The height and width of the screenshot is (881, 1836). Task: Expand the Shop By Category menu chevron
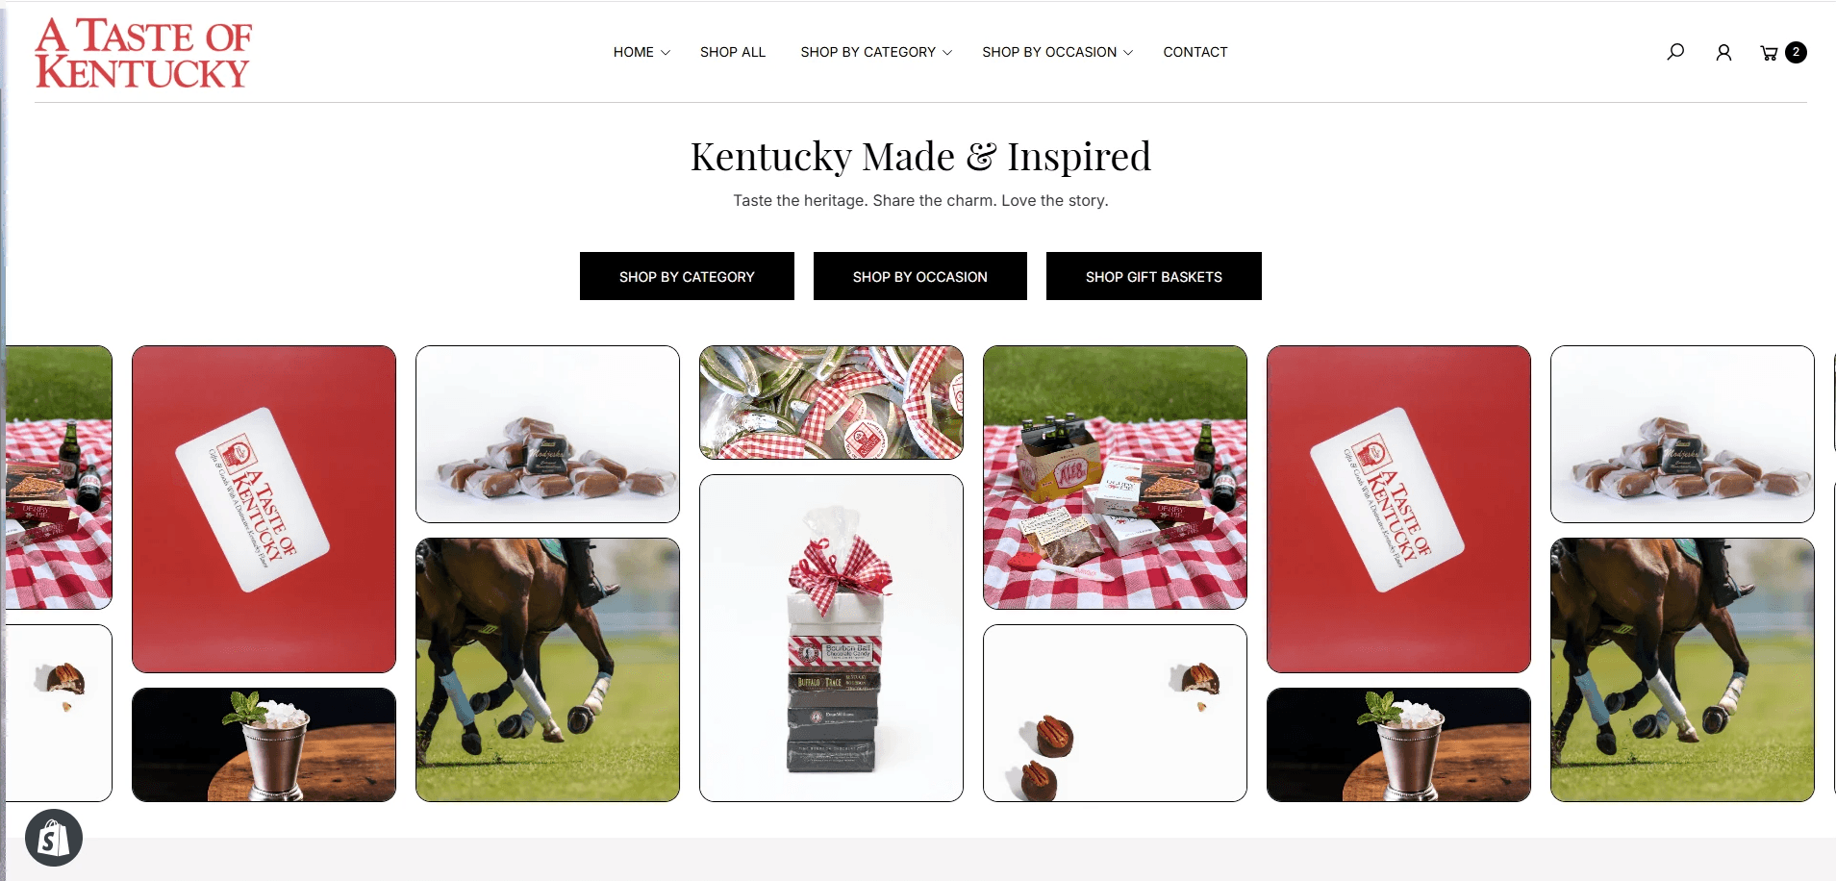tap(947, 52)
